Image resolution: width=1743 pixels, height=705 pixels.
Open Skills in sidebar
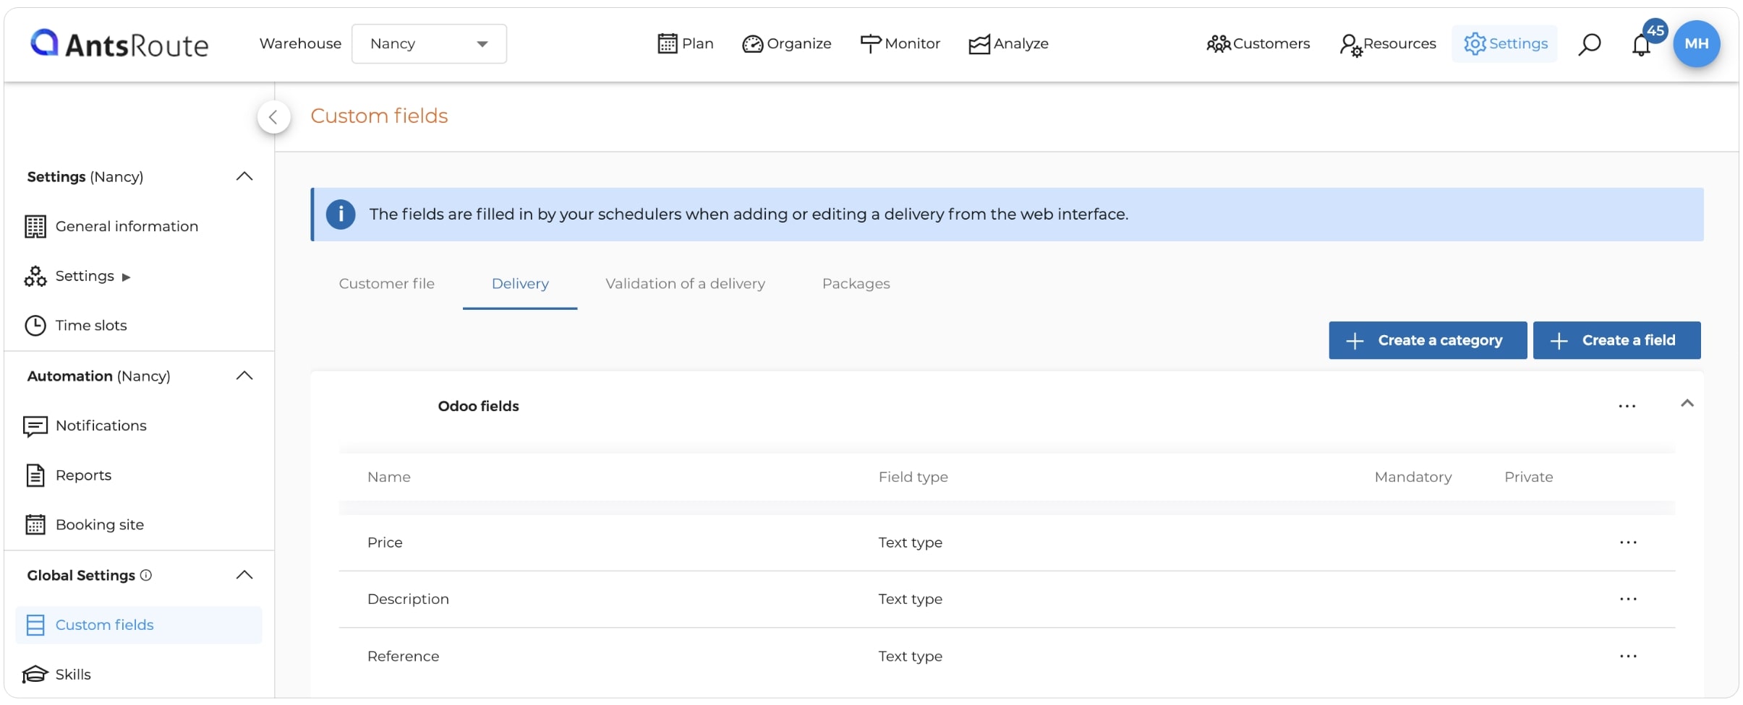pos(57,675)
